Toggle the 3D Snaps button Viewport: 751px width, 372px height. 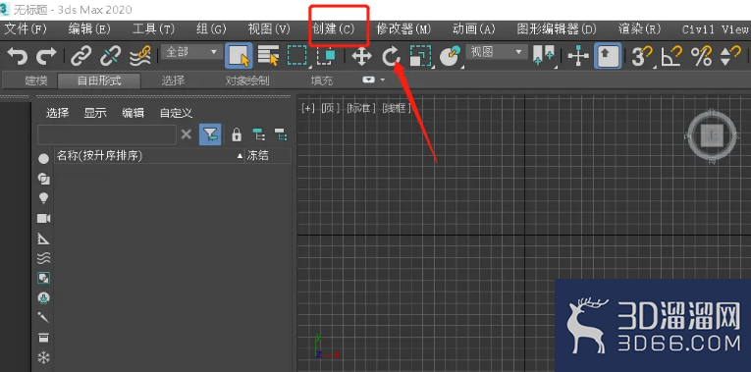642,56
